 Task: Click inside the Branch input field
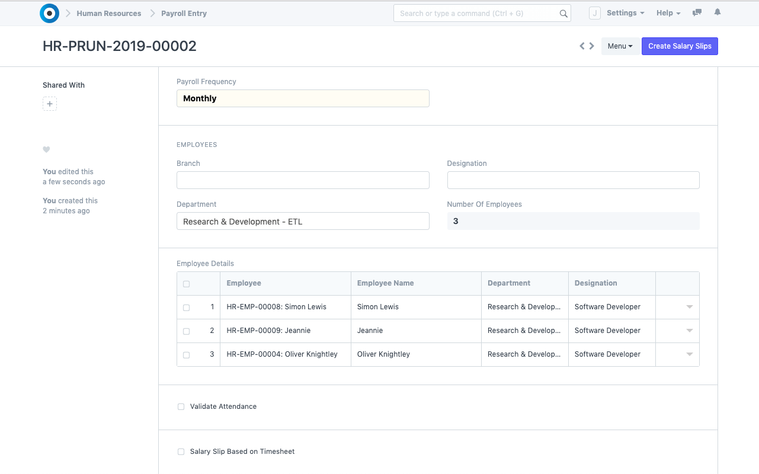coord(303,180)
